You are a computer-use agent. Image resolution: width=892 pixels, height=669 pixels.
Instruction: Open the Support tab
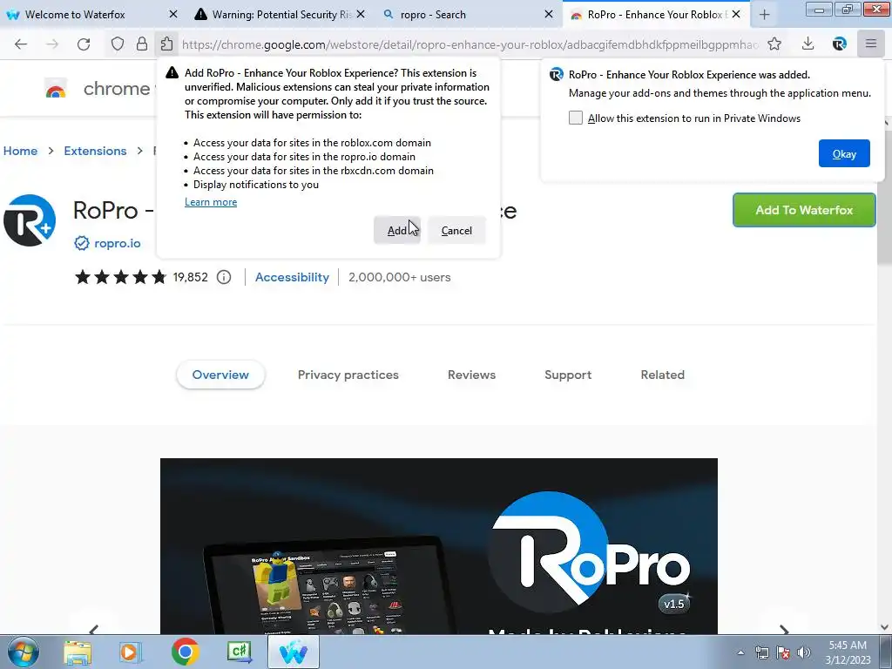(568, 375)
